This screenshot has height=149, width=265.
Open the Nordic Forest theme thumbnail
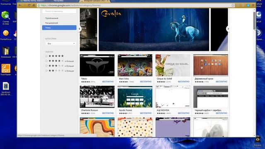click(135, 96)
